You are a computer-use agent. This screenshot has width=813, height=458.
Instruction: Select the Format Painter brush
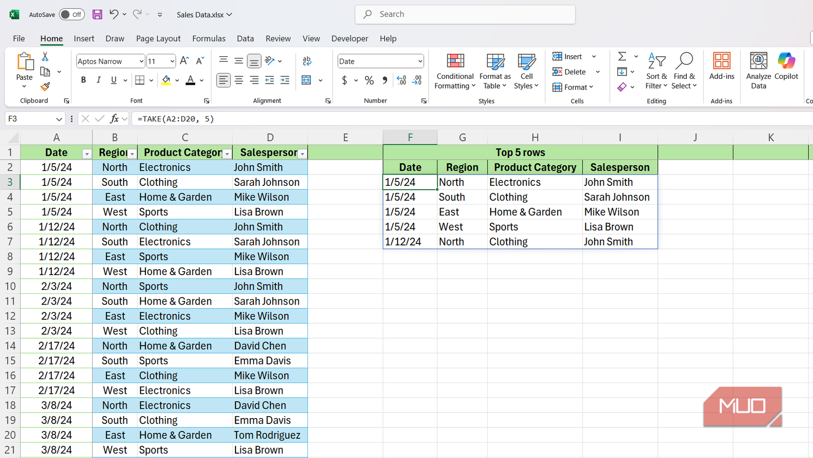pos(45,87)
